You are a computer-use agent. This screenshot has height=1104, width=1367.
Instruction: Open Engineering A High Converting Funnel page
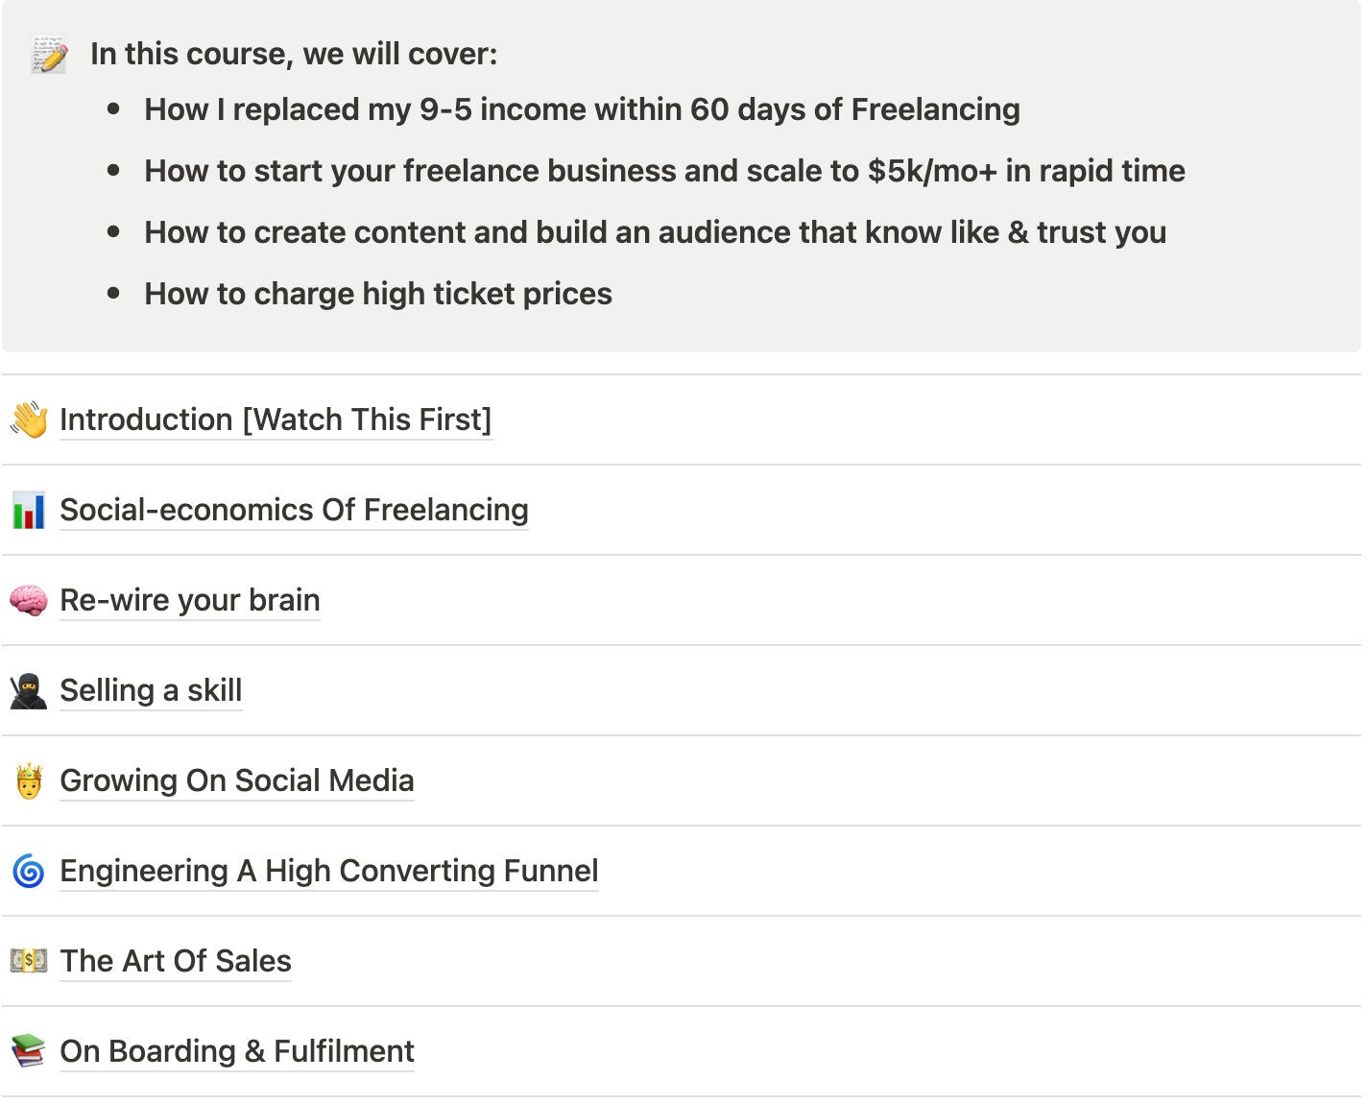329,871
